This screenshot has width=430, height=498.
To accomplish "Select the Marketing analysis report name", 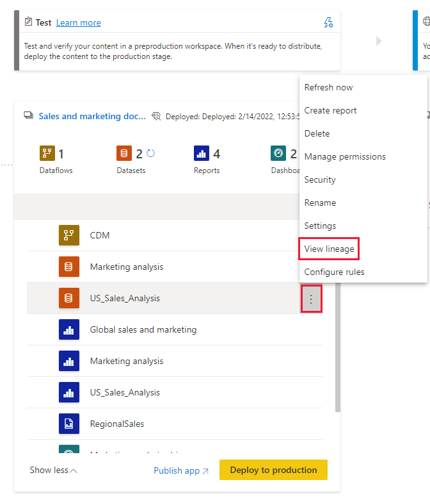I will coord(127,361).
